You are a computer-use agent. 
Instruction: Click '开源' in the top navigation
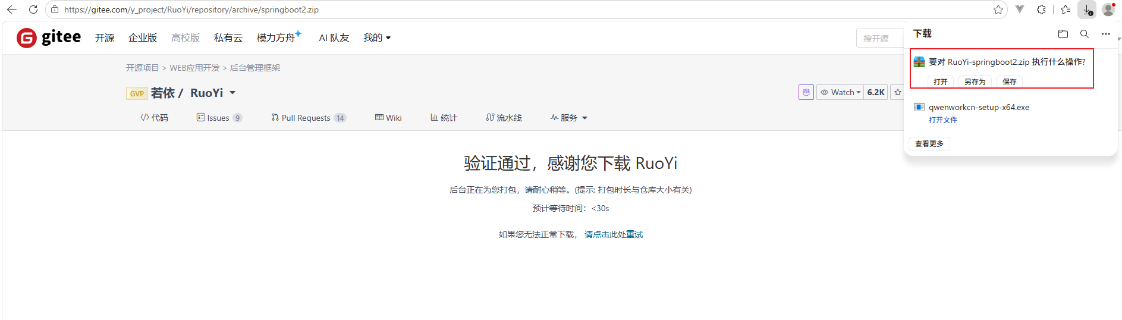click(x=105, y=37)
